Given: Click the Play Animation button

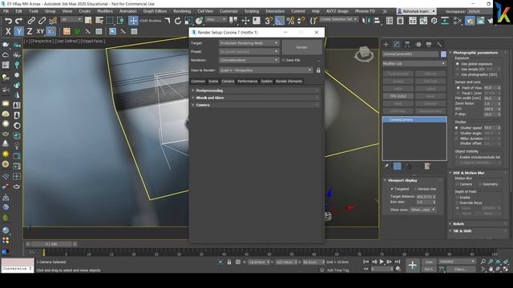Looking at the screenshot, I should pos(382,262).
